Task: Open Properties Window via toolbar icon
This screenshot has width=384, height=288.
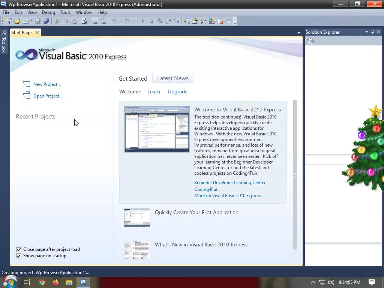Action: 195,21
